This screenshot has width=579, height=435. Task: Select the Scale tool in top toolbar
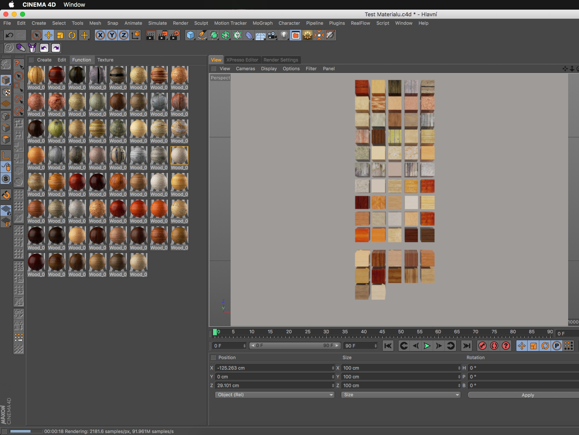pos(60,35)
